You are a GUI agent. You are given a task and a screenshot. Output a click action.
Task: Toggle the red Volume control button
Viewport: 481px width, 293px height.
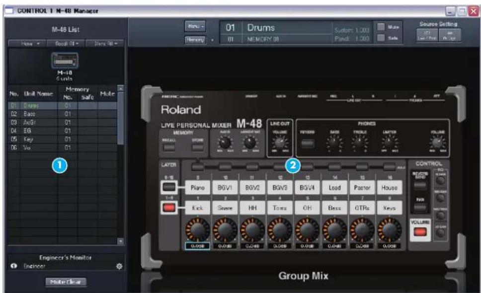[420, 232]
